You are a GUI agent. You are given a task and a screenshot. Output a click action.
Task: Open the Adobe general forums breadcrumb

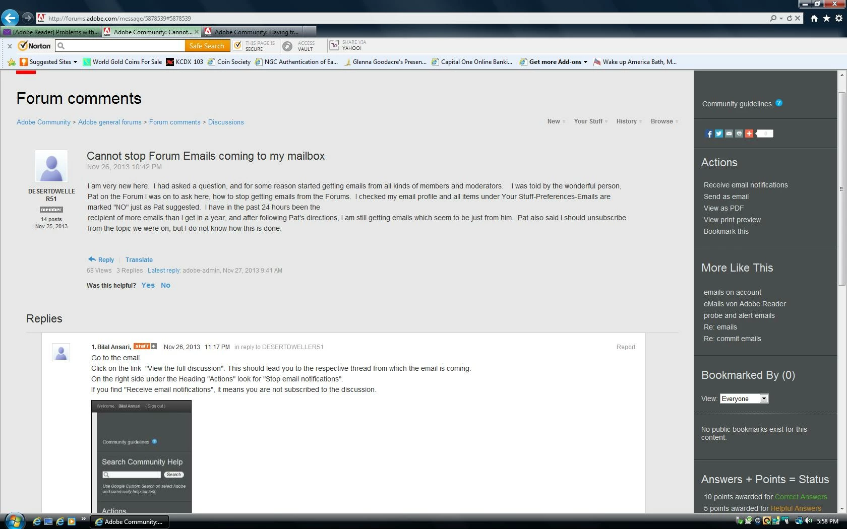pos(110,122)
